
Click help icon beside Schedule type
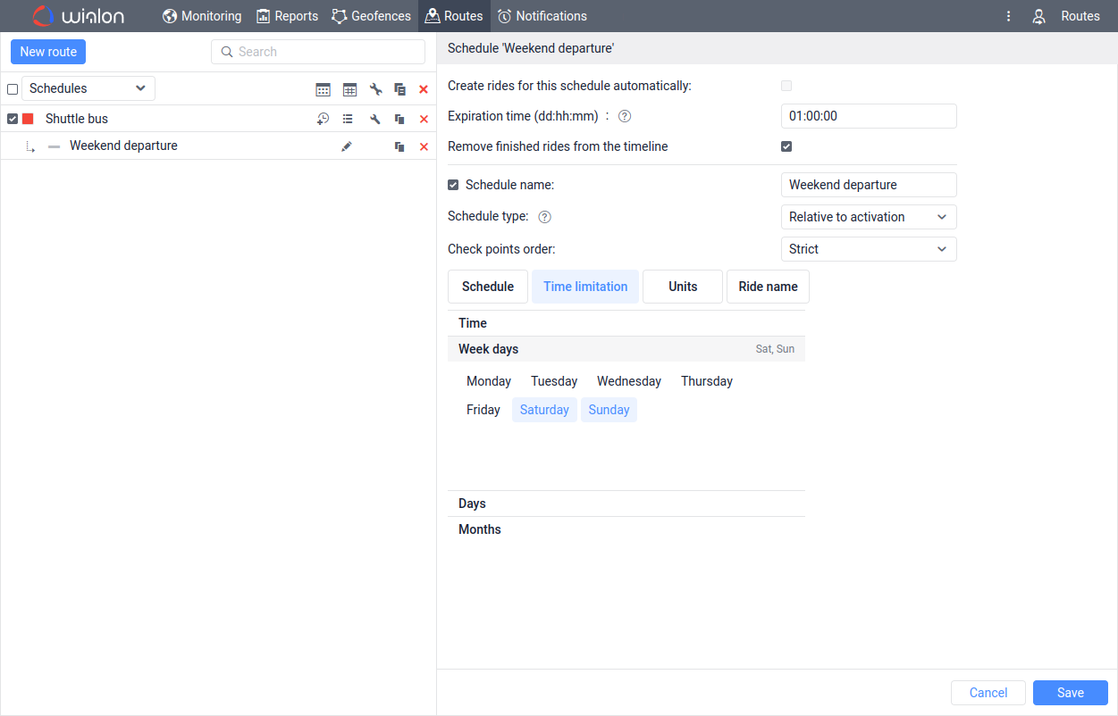coord(544,217)
